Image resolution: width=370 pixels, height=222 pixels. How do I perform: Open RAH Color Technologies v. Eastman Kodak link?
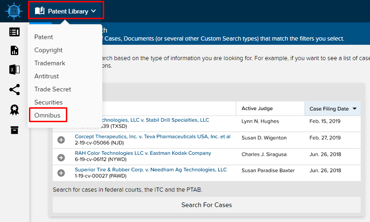[143, 153]
